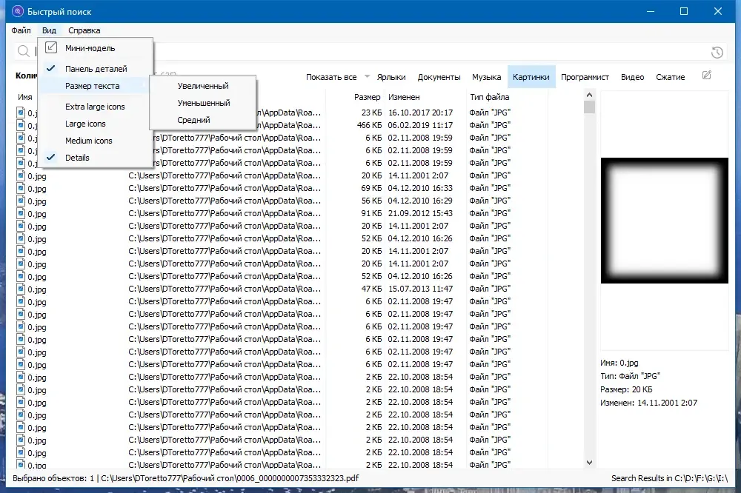Click the 16.10.2017 20:17 date cell
The height and width of the screenshot is (493, 741).
(x=420, y=113)
